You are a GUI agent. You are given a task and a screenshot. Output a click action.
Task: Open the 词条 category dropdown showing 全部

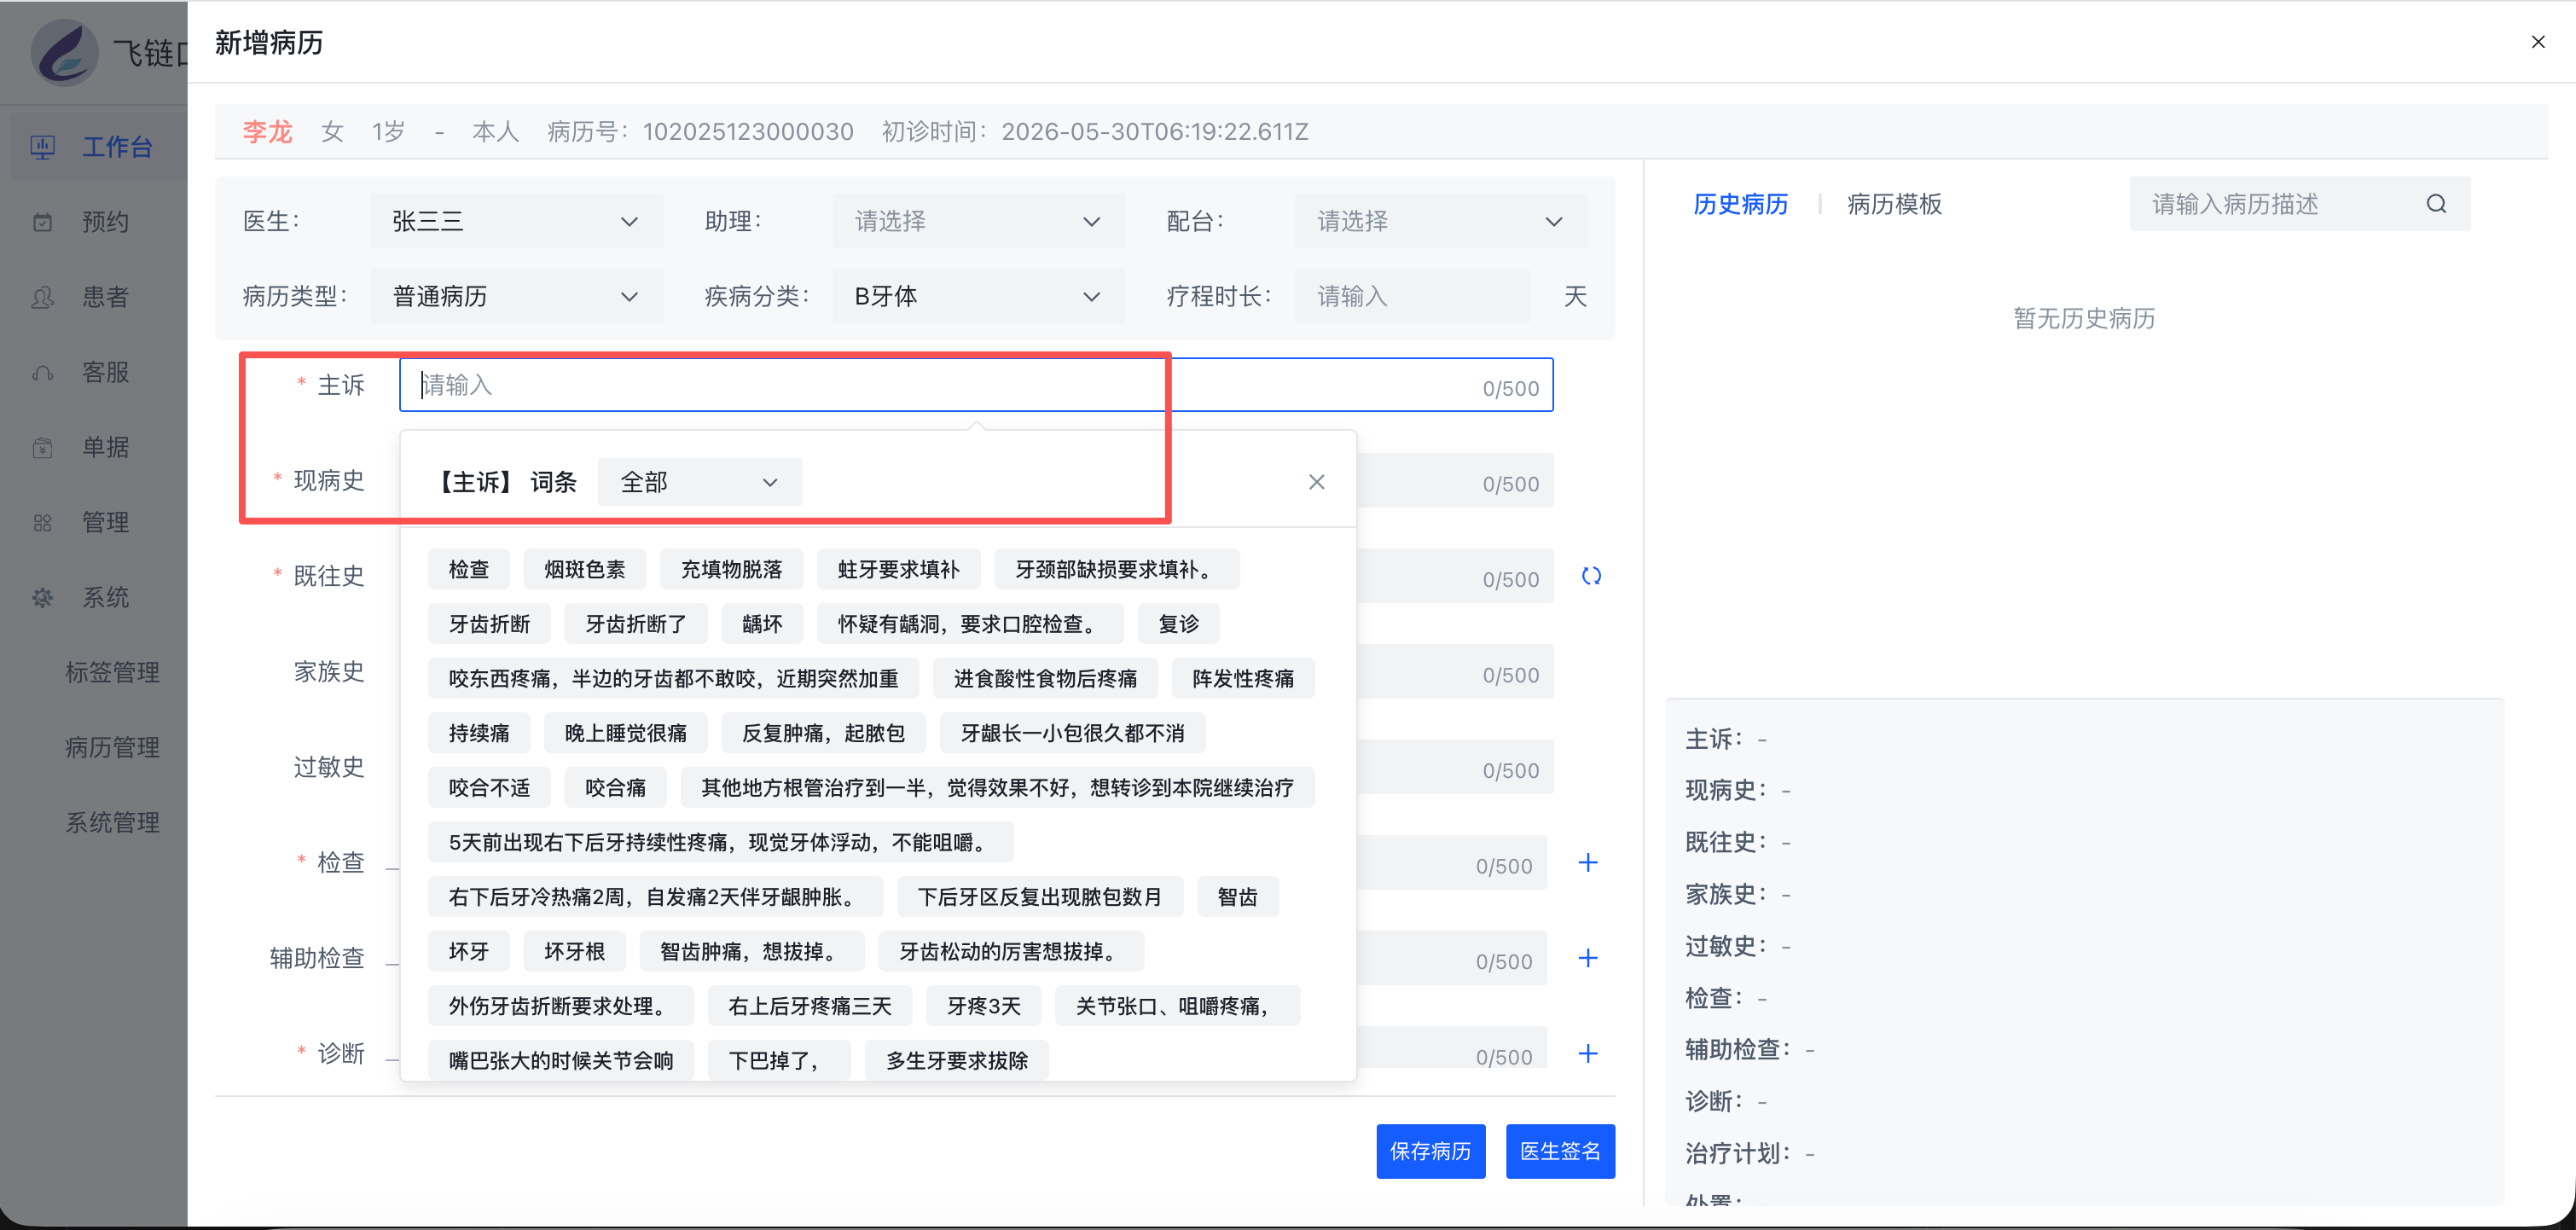tap(699, 482)
